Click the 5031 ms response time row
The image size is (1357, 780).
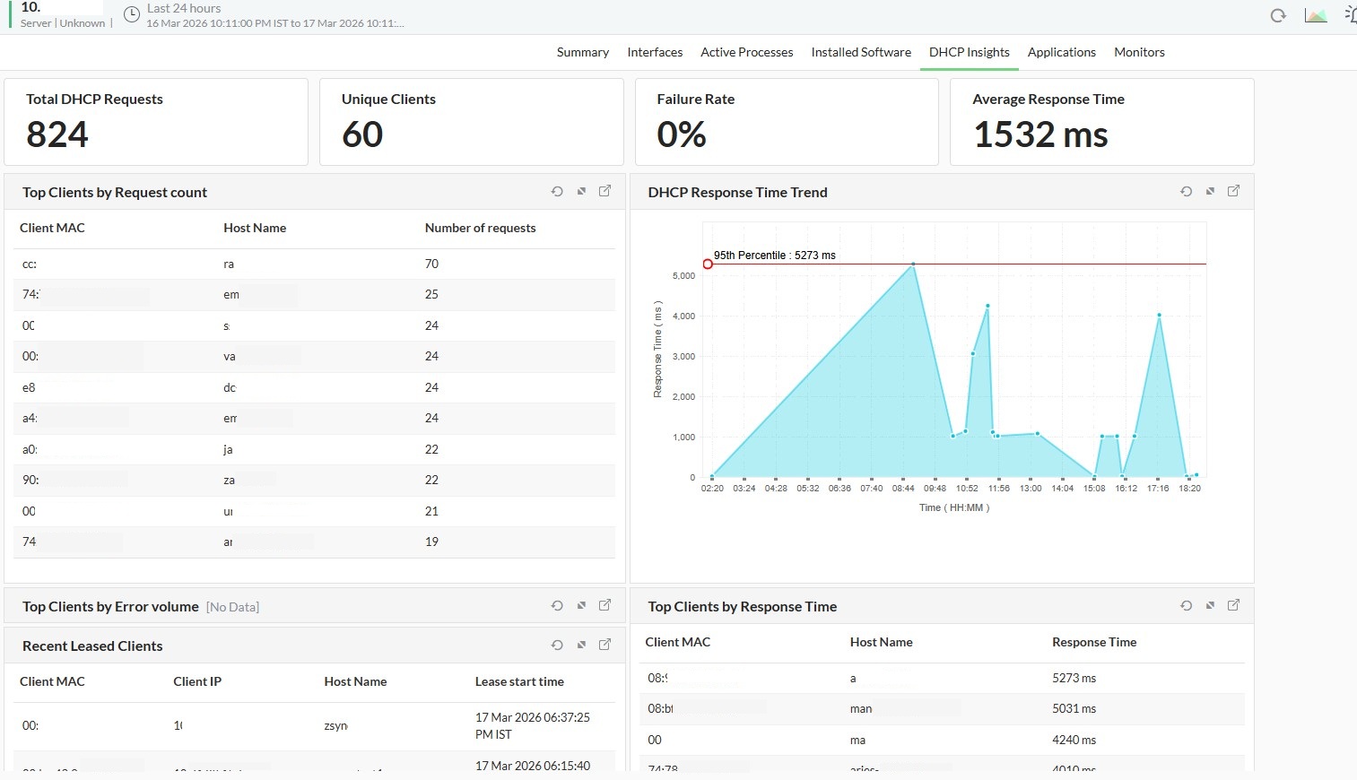click(943, 708)
